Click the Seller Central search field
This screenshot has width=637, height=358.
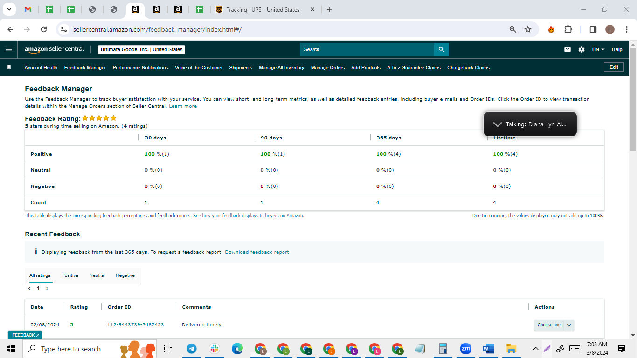click(367, 49)
